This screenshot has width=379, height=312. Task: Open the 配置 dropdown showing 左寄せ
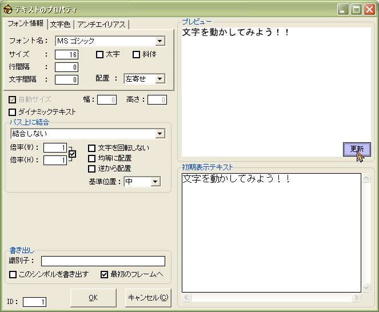159,79
